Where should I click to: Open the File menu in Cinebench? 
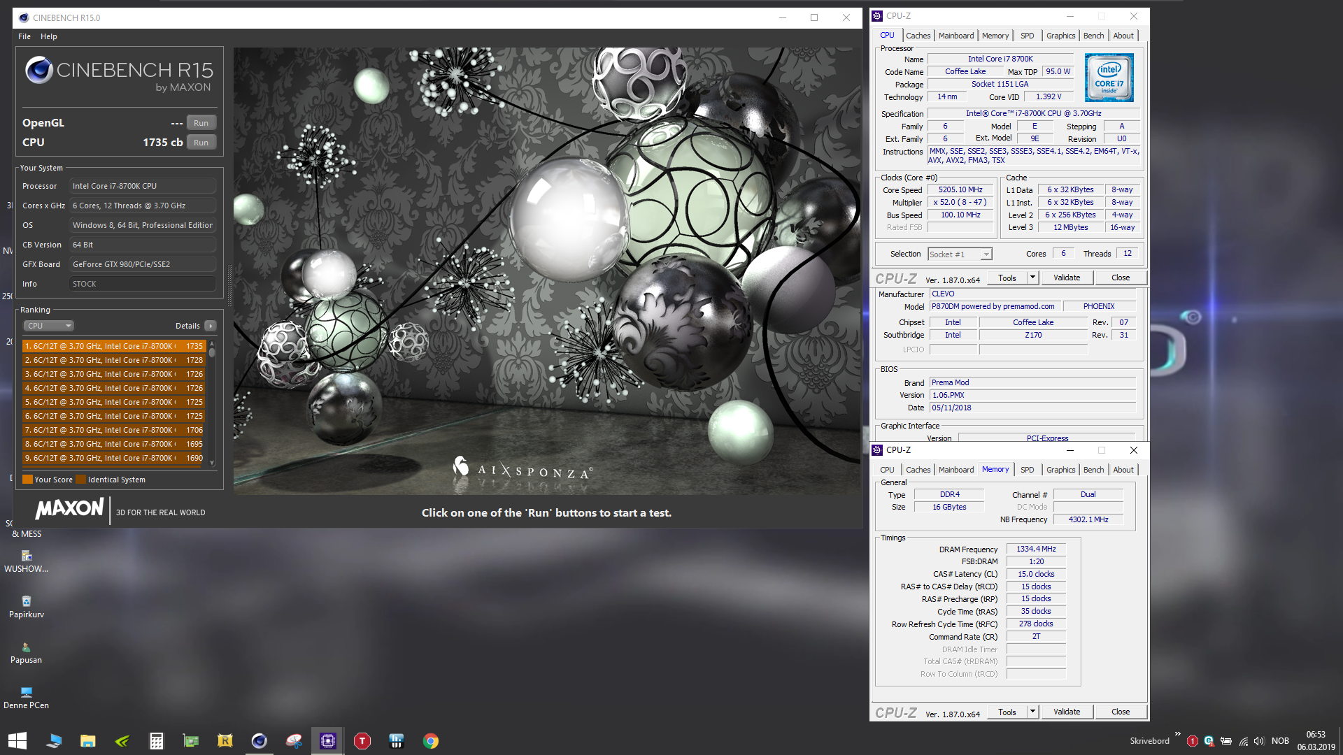tap(24, 36)
